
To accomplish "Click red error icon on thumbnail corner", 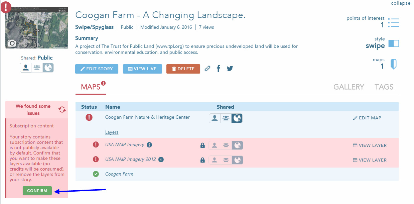I will [x=6, y=7].
